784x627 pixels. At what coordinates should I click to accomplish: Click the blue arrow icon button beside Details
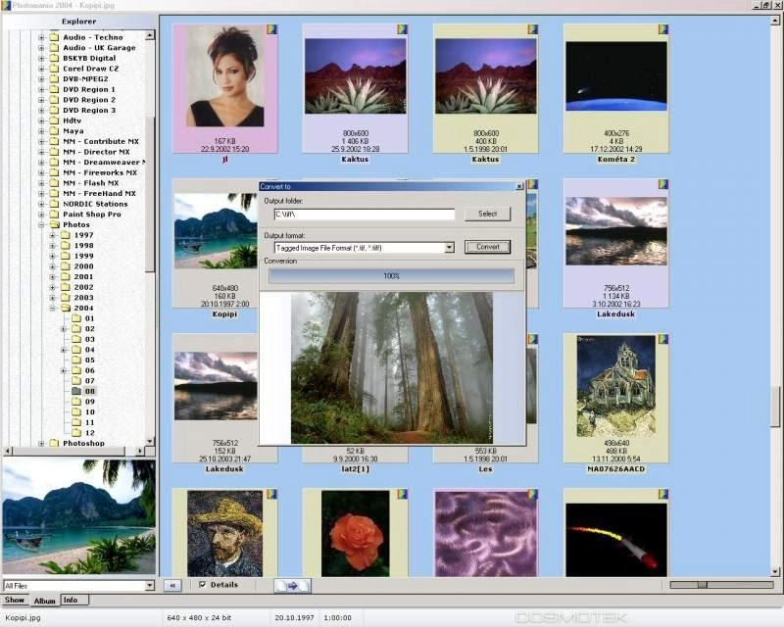pyautogui.click(x=292, y=585)
